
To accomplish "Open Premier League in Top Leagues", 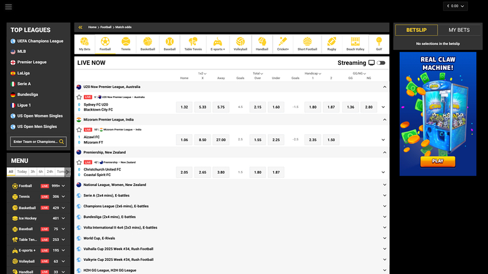I will [x=33, y=62].
